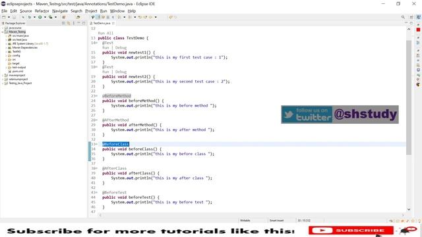Select the Testng_Java_Project project
422x237 pixels.
20,84
